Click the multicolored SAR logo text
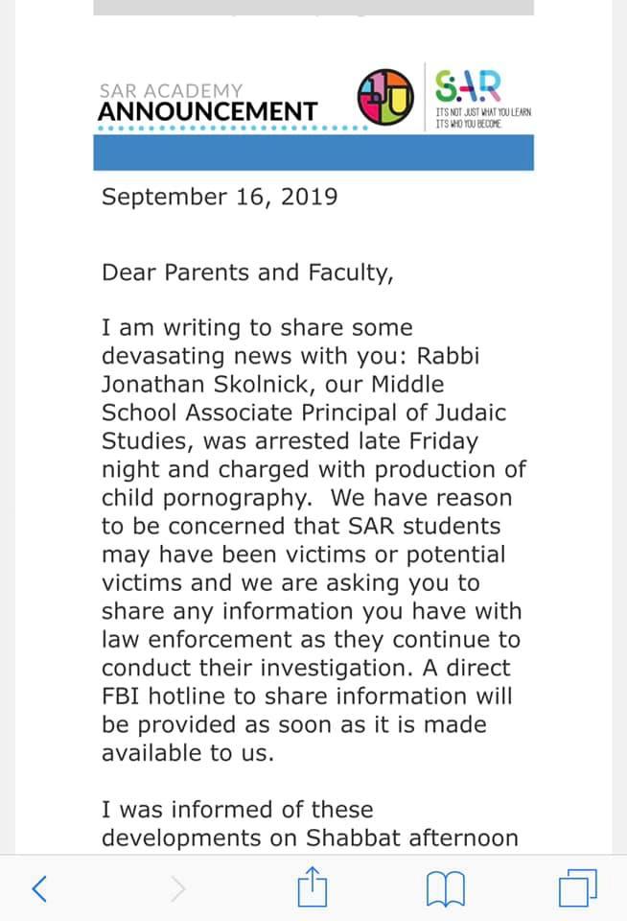 click(x=467, y=84)
